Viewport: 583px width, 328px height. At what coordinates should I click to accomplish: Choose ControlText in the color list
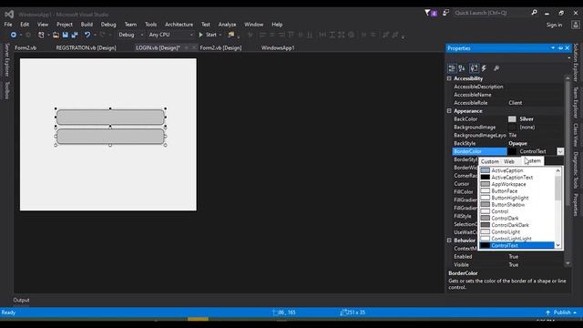coord(517,245)
